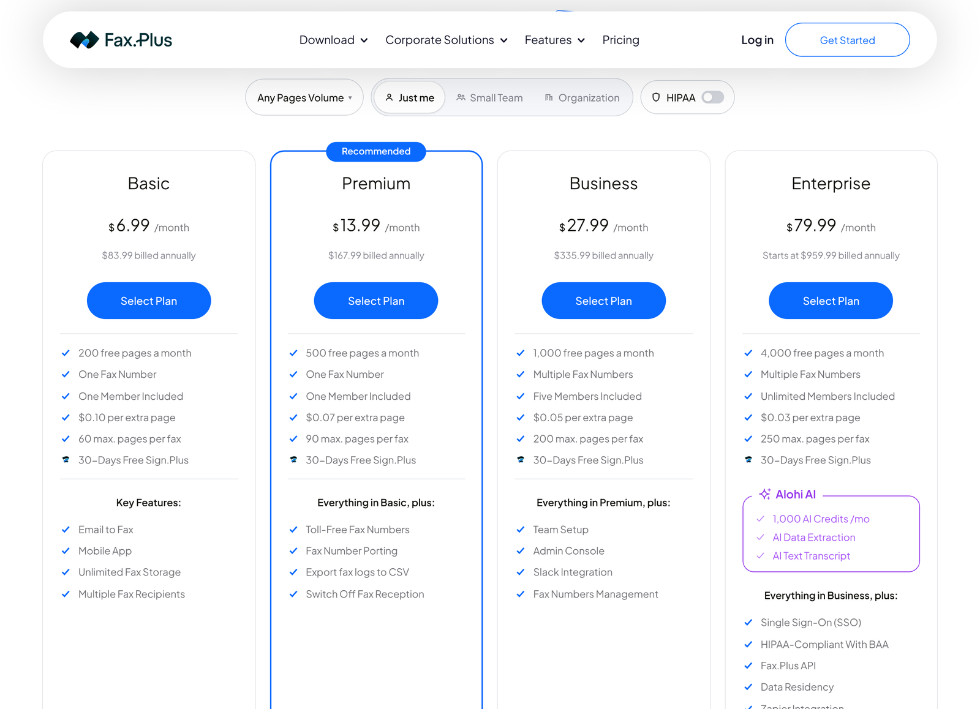Click Unlimited Fax Storage feature text
The width and height of the screenshot is (980, 709).
[129, 572]
